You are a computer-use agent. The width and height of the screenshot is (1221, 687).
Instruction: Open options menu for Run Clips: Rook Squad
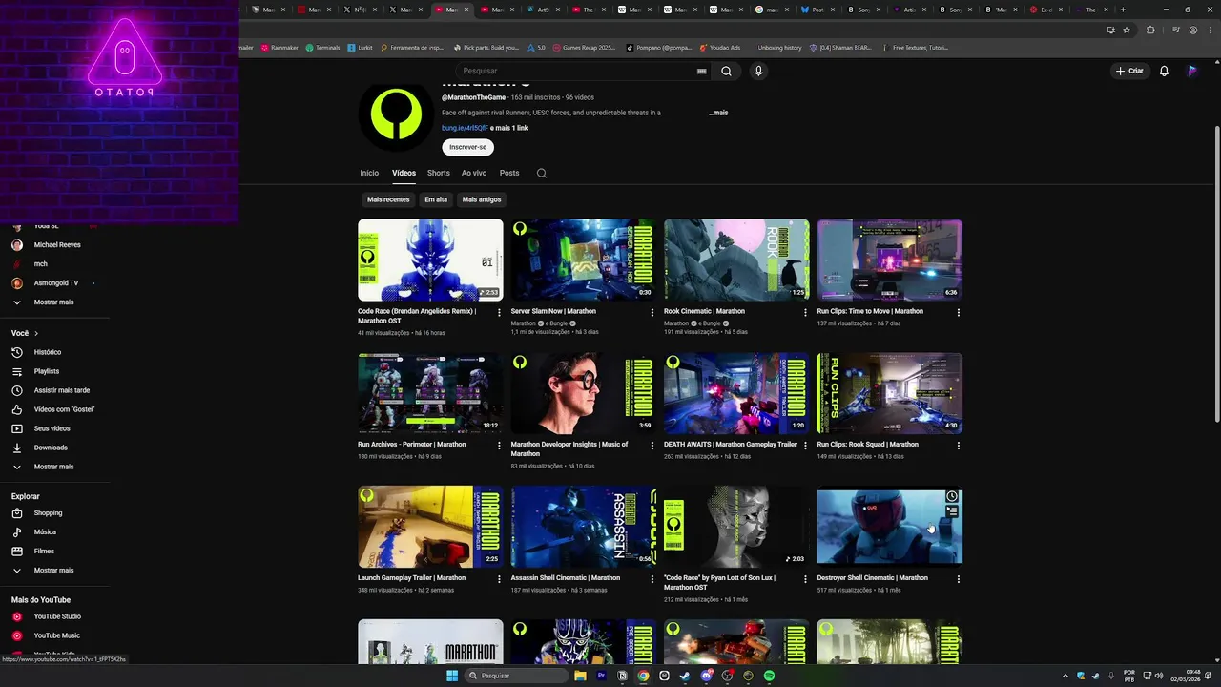[959, 446]
